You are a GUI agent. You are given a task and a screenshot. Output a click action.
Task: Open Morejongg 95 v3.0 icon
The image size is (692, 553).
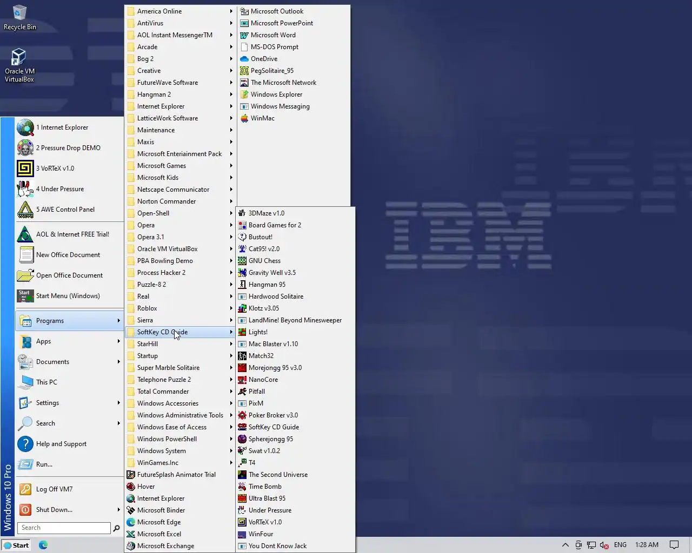[242, 368]
